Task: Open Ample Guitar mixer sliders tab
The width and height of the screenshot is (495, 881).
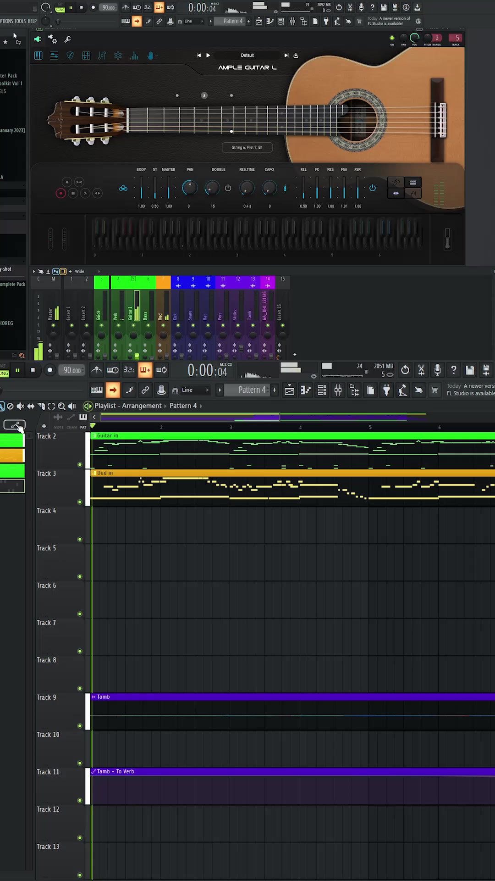Action: pos(102,56)
